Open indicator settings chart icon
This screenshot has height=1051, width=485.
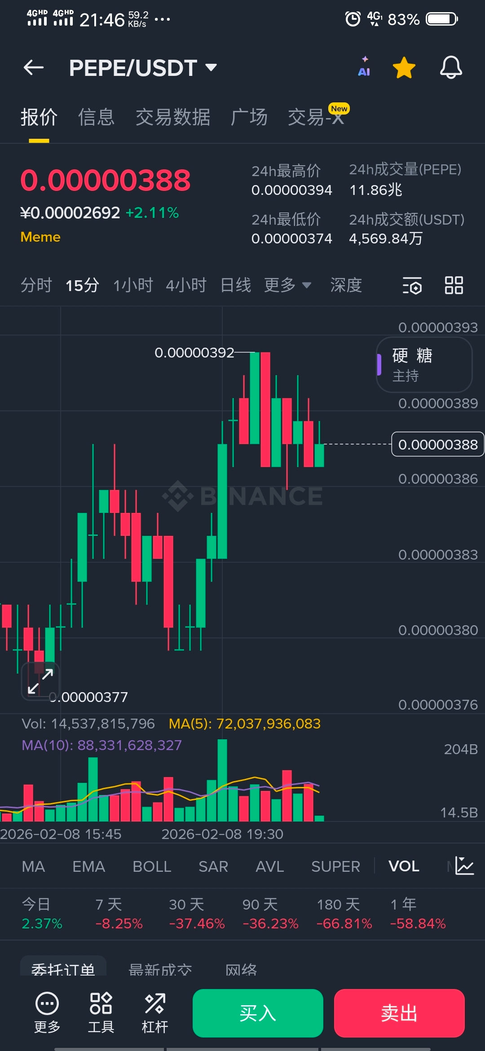tap(464, 866)
